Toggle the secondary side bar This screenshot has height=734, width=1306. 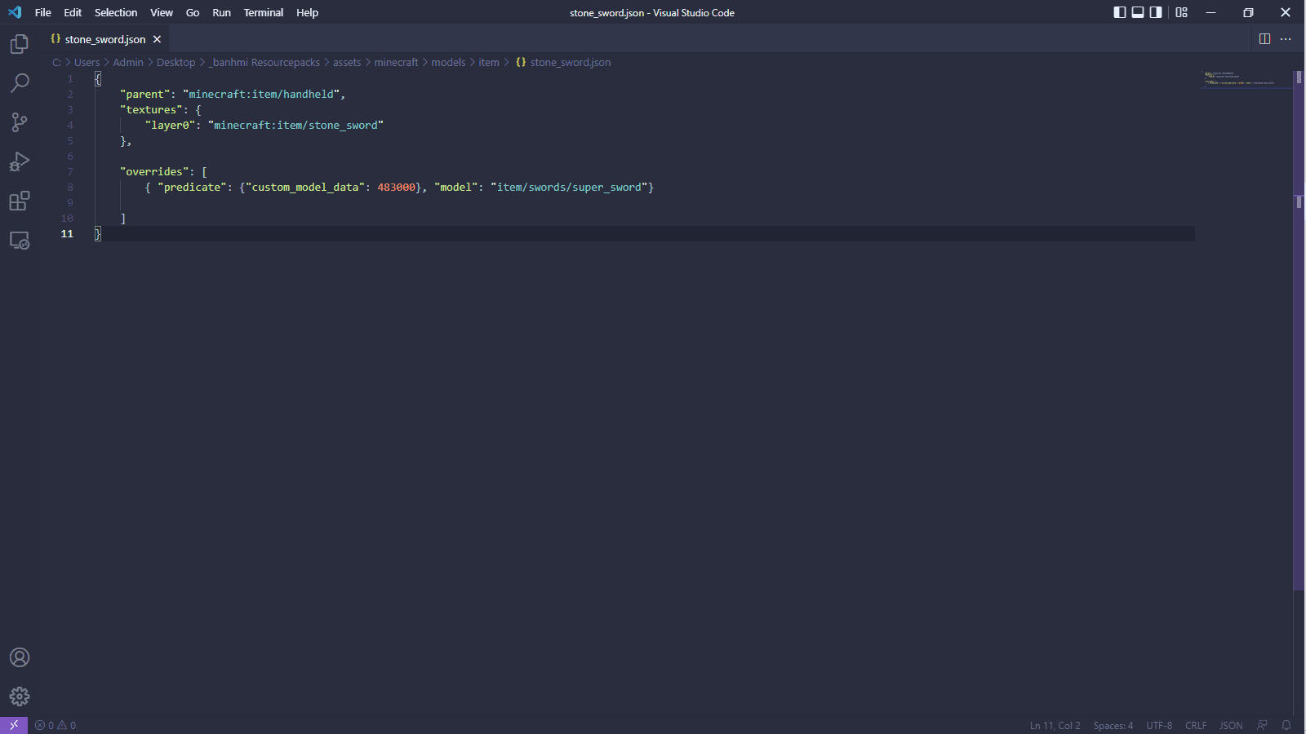(x=1156, y=12)
